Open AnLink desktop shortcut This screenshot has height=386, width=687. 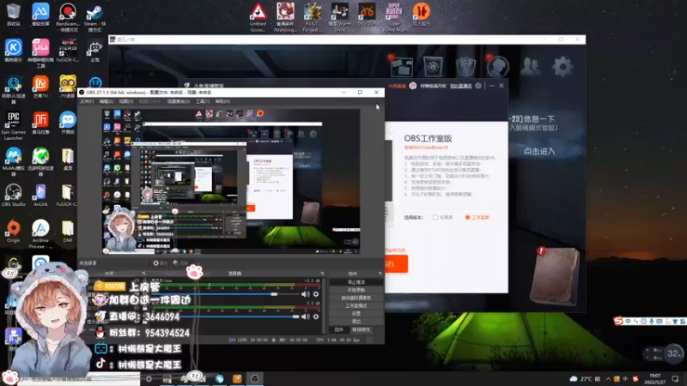40,196
